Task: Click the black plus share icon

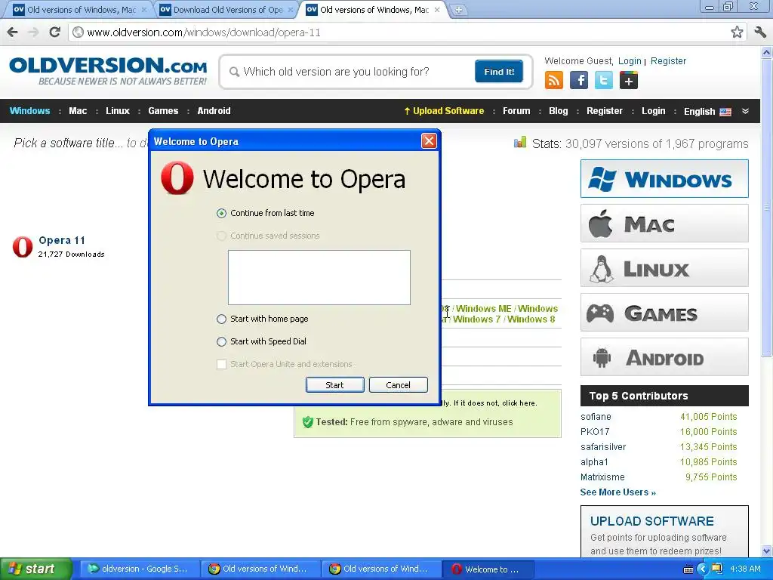Action: [629, 80]
